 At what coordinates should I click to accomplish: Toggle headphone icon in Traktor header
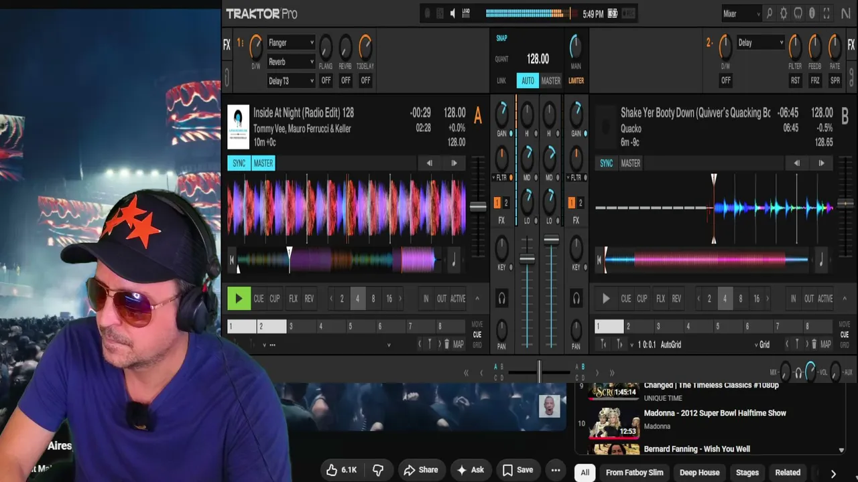pyautogui.click(x=798, y=13)
